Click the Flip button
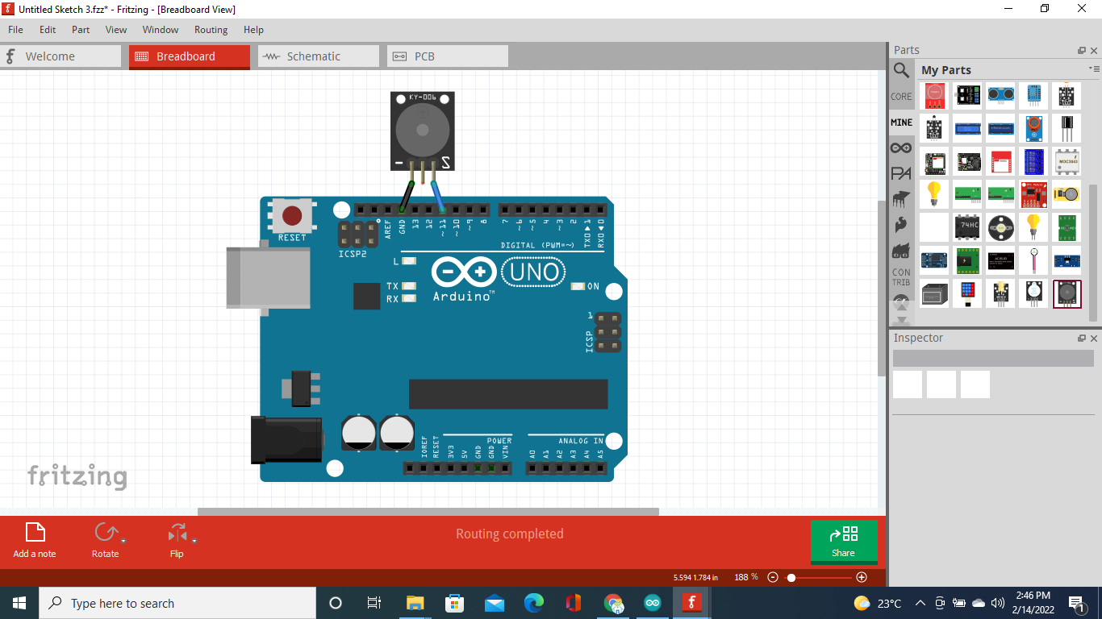 (176, 541)
